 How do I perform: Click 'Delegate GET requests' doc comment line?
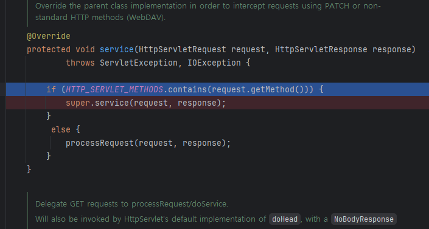(x=131, y=204)
